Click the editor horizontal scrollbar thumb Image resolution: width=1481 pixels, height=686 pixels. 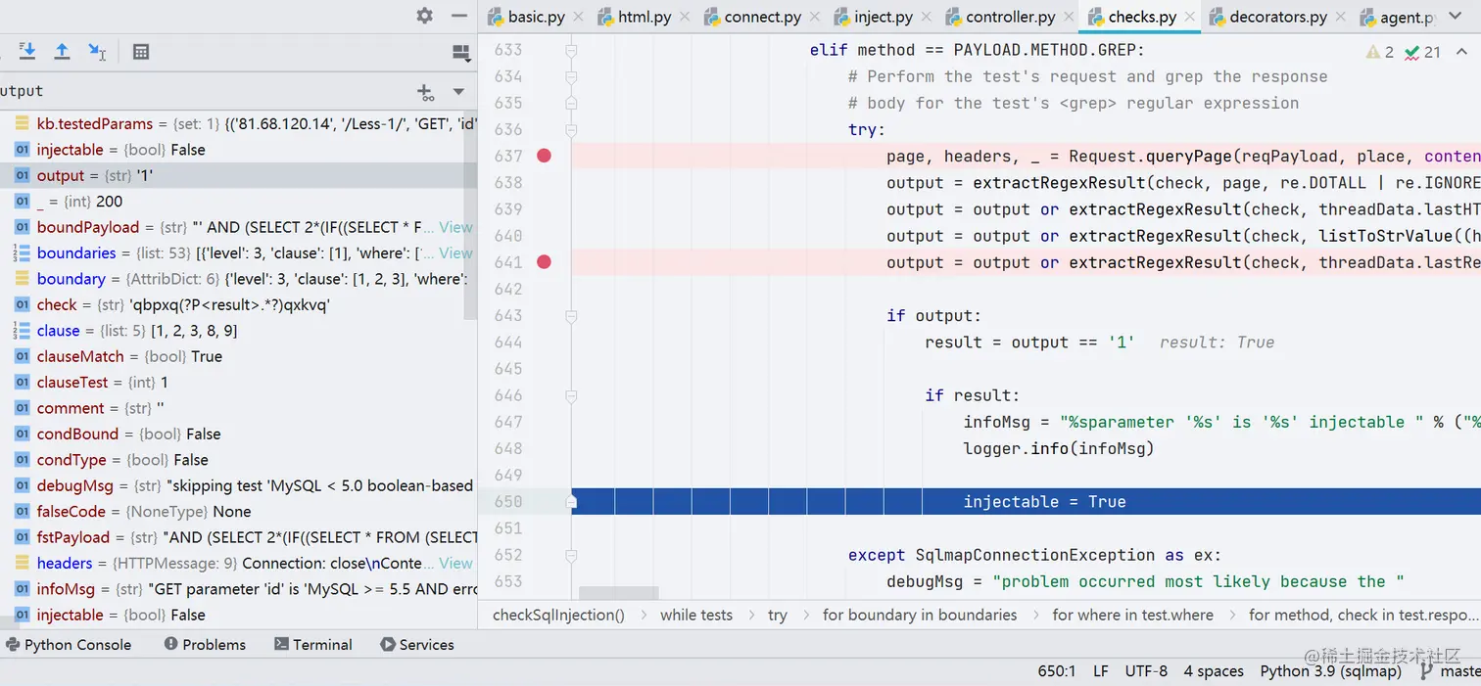[x=619, y=593]
